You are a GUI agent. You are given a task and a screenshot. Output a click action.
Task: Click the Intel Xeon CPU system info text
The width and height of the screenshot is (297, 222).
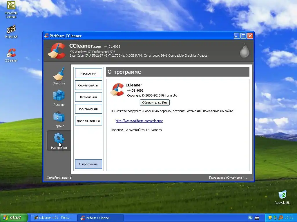click(139, 55)
